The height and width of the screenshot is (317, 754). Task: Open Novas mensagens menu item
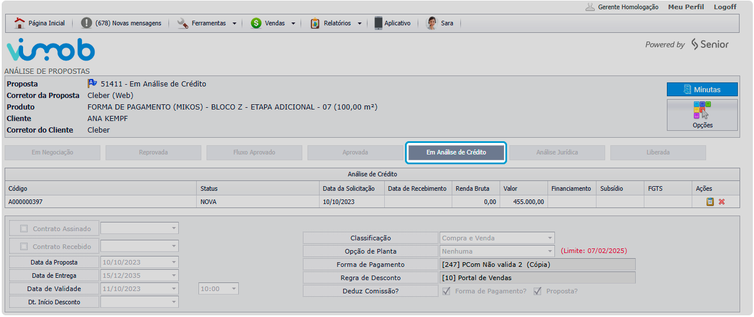128,24
